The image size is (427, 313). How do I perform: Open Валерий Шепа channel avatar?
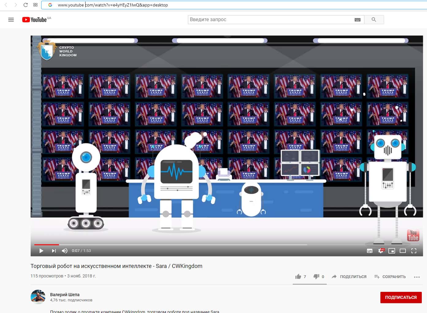coord(38,297)
